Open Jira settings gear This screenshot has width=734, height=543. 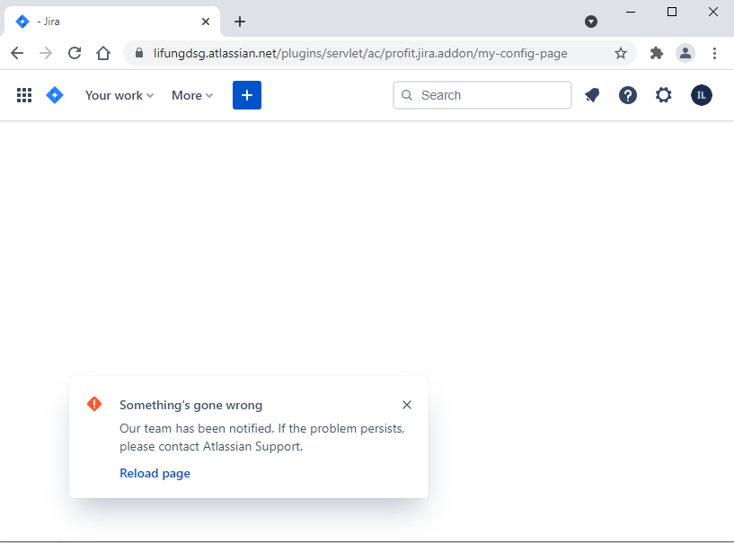pyautogui.click(x=663, y=95)
